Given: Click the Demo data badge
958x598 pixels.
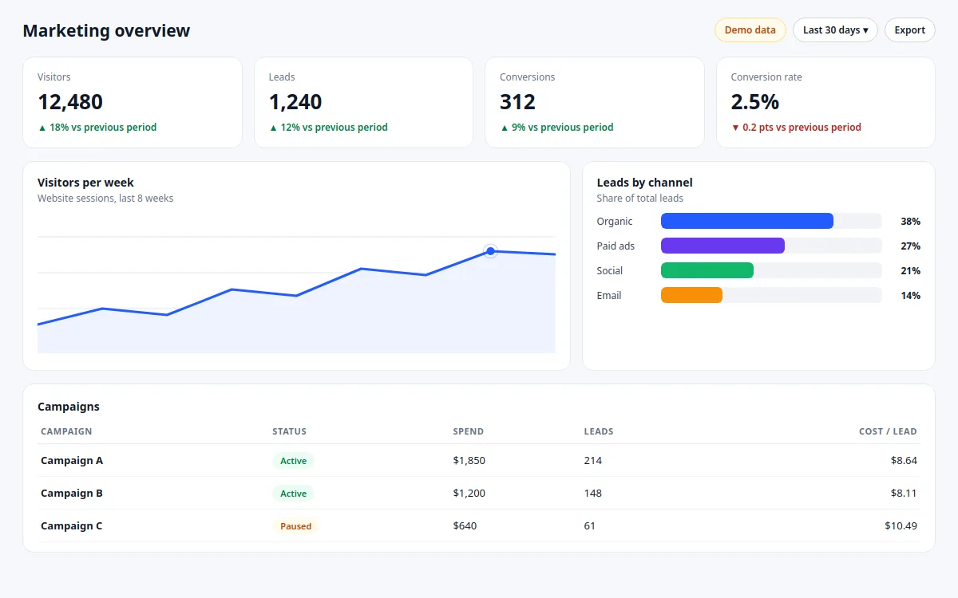Looking at the screenshot, I should (x=750, y=30).
